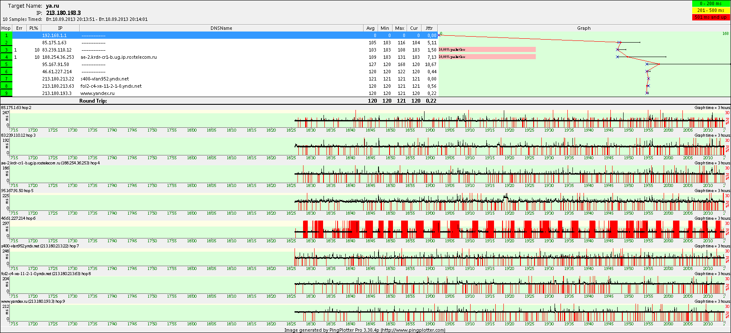Open the pingplotter.com link in the footer
731x333 pixels.
click(413, 330)
